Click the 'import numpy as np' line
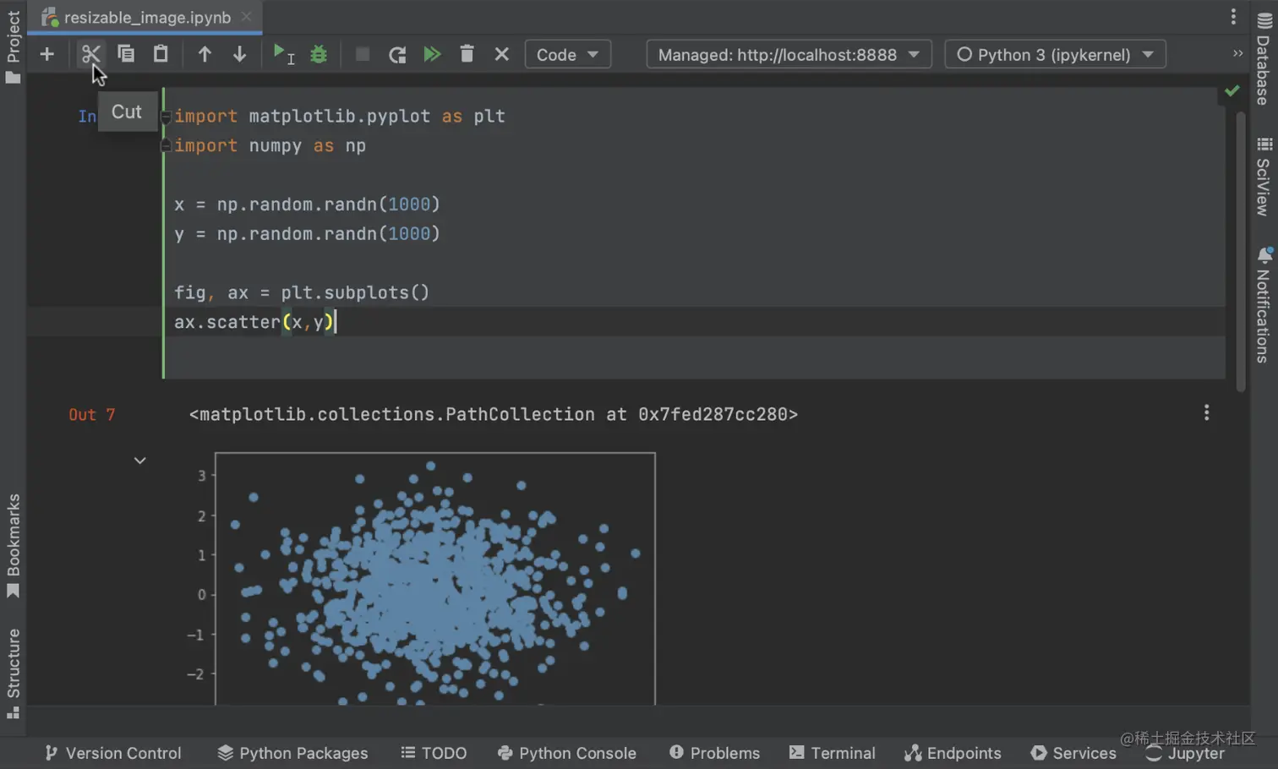The width and height of the screenshot is (1278, 769). [270, 146]
